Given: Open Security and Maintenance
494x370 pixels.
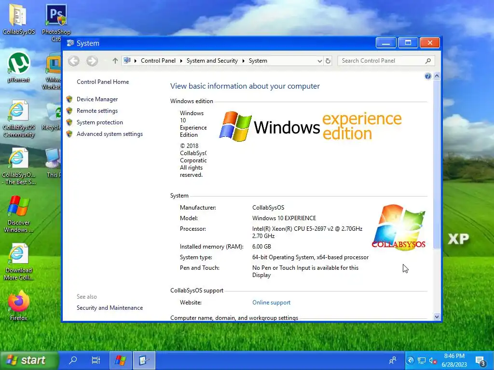Looking at the screenshot, I should pyautogui.click(x=110, y=308).
